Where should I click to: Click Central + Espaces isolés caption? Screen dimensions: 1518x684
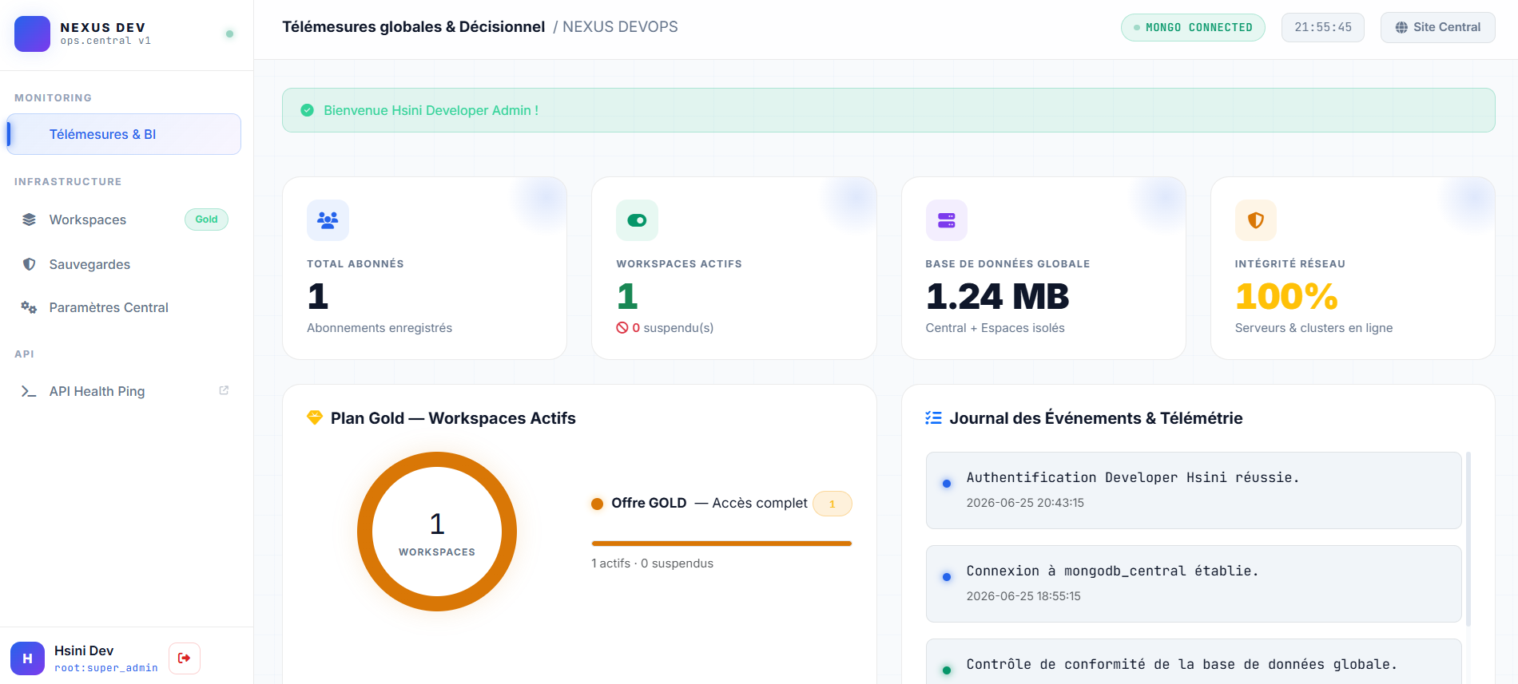(x=995, y=328)
